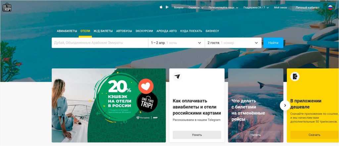Click the Узнать button on Telegram card

pos(197,135)
